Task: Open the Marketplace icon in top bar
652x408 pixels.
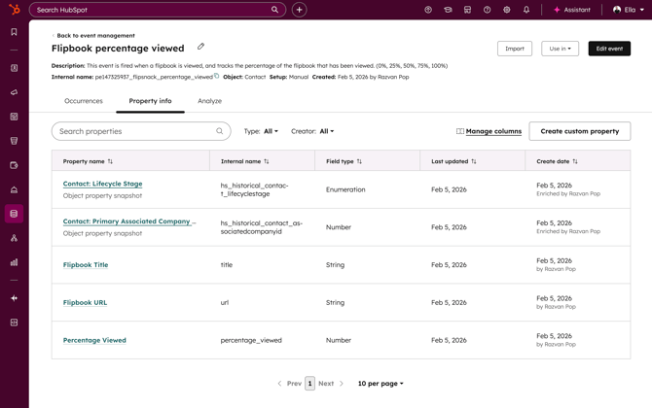Action: pyautogui.click(x=467, y=10)
